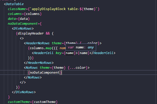Click the opening HeaderCell tag name
157x104 pixels.
(44, 53)
